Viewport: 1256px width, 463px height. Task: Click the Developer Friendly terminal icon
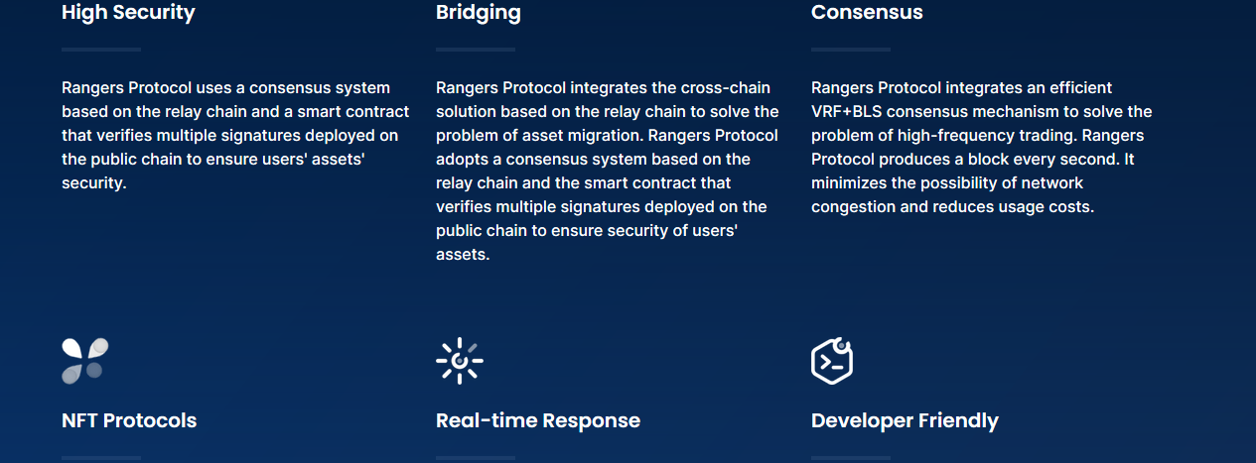[x=832, y=361]
